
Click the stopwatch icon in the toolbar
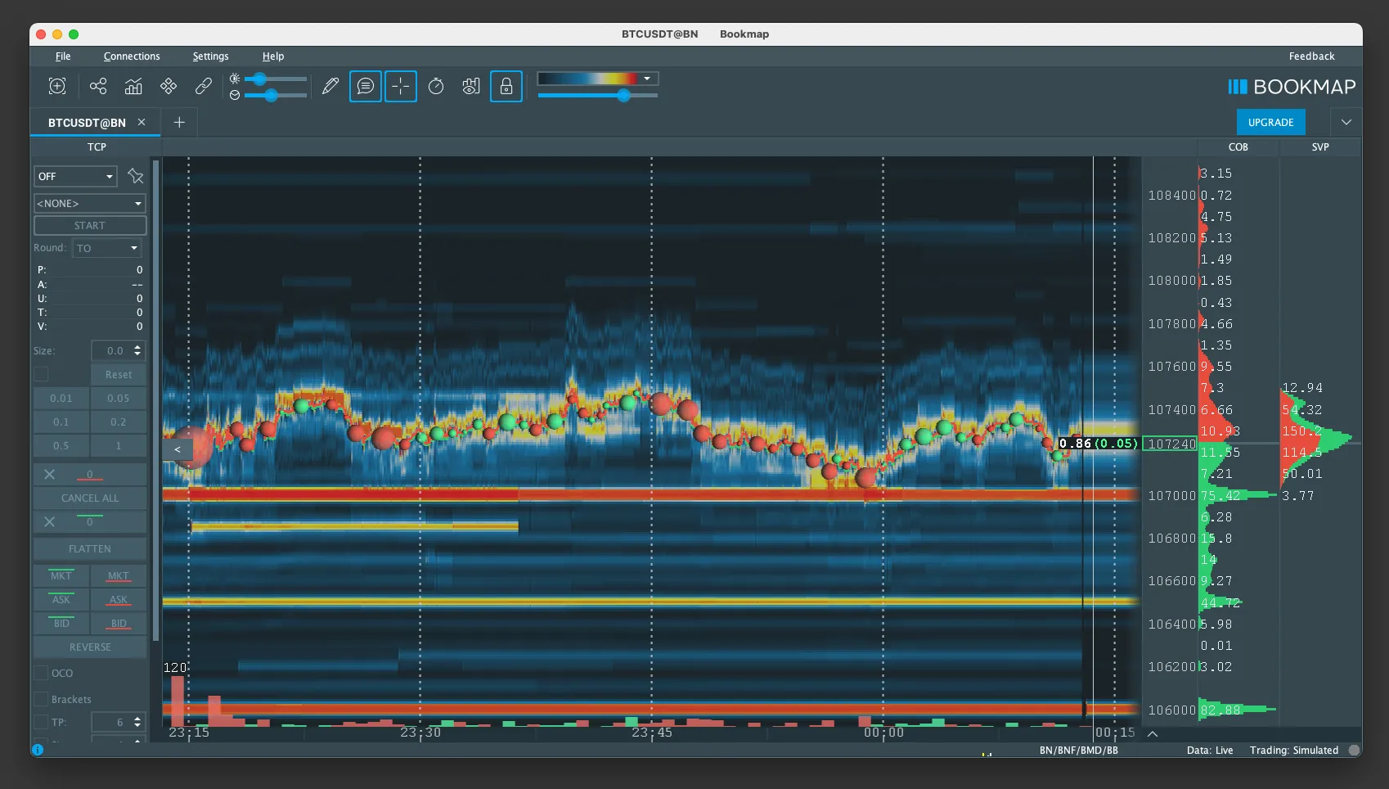pyautogui.click(x=436, y=86)
